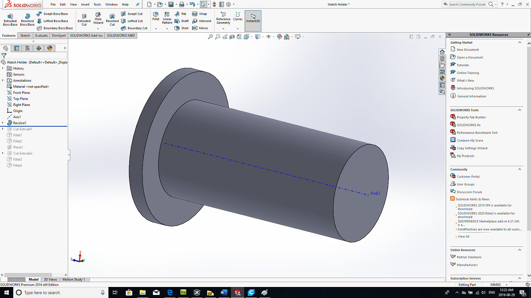Expand the Revolve1 feature node
Screen dimensions: 531x298
pyautogui.click(x=3, y=123)
